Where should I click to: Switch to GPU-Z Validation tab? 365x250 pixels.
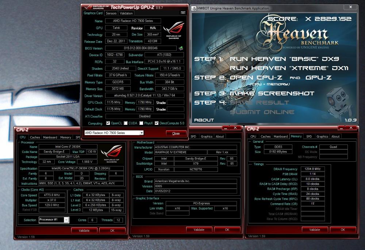point(126,13)
